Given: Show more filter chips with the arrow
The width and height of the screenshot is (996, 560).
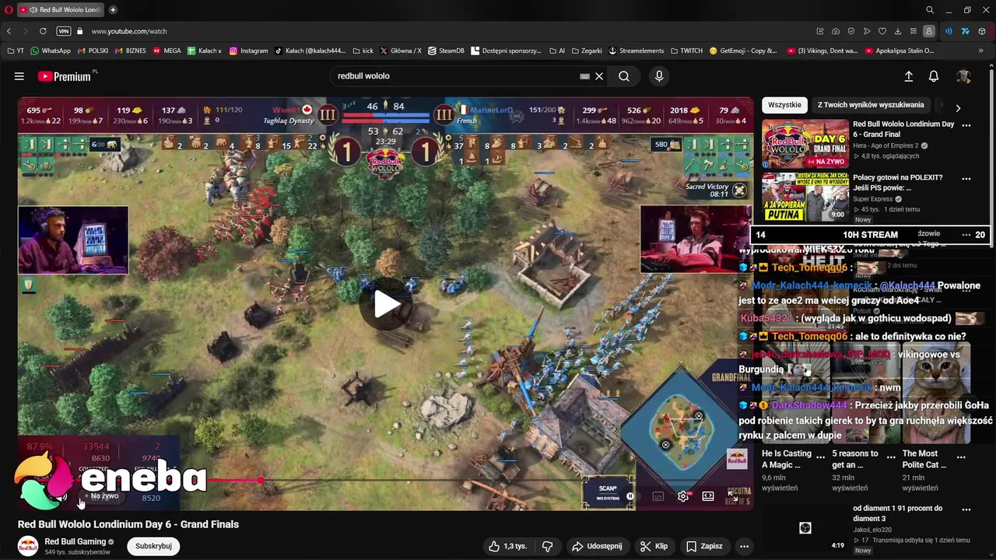Looking at the screenshot, I should [x=958, y=108].
